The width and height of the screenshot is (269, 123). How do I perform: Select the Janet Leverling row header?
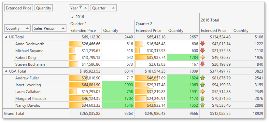(41, 85)
